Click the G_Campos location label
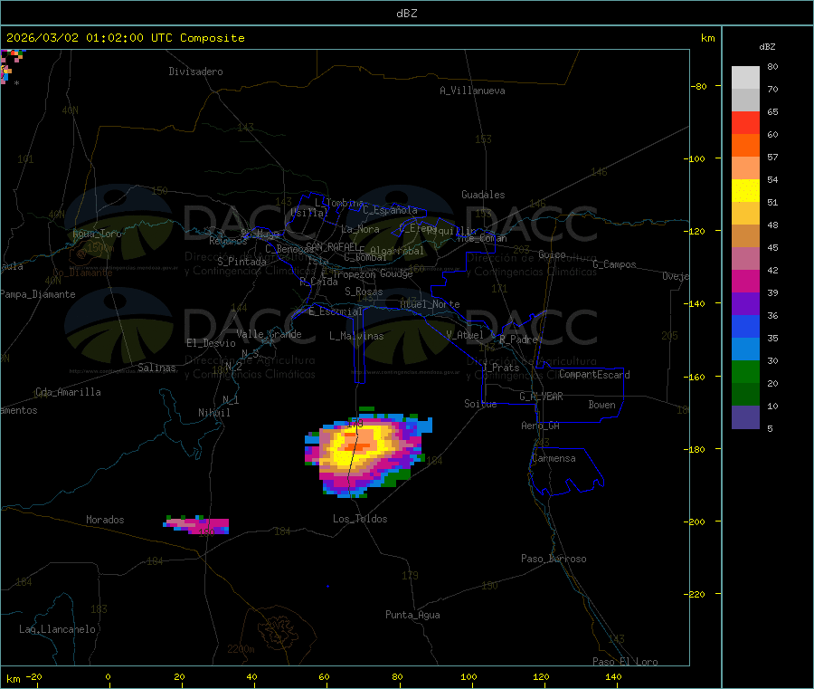This screenshot has width=814, height=689. [x=615, y=264]
